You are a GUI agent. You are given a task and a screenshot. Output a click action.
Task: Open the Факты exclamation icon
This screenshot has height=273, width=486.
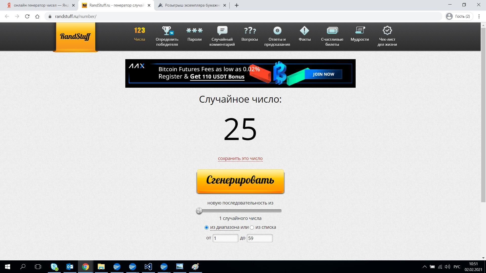(x=305, y=31)
